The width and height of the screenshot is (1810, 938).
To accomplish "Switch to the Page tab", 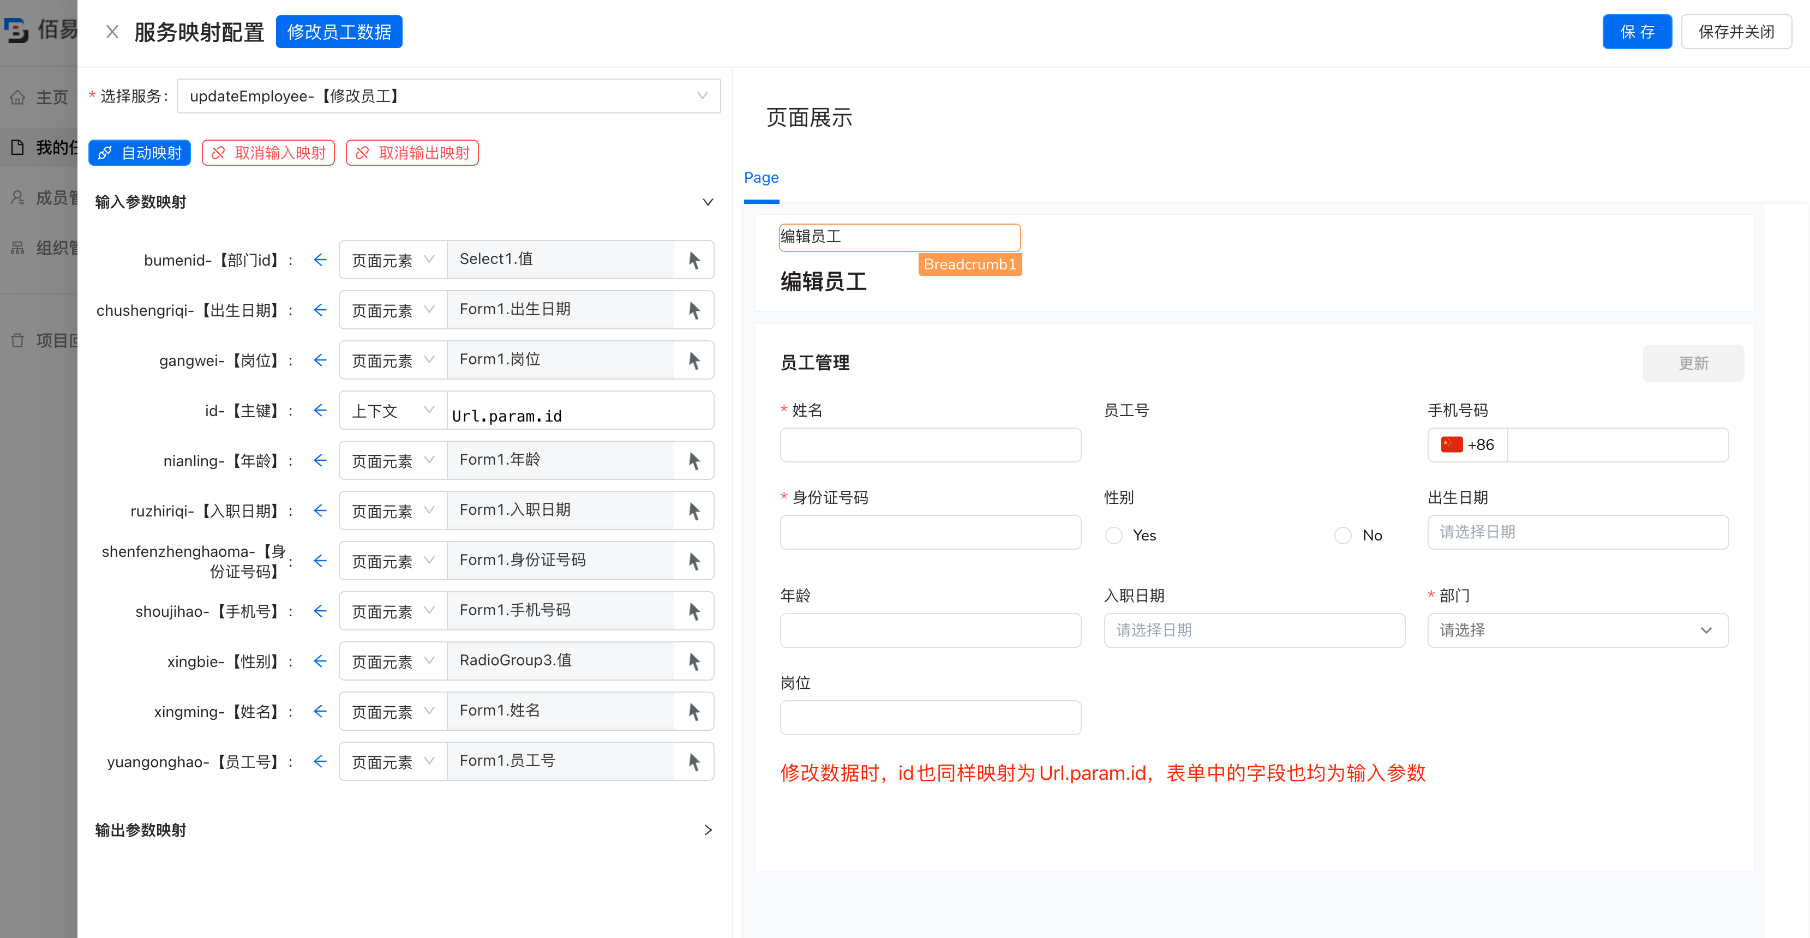I will point(761,178).
